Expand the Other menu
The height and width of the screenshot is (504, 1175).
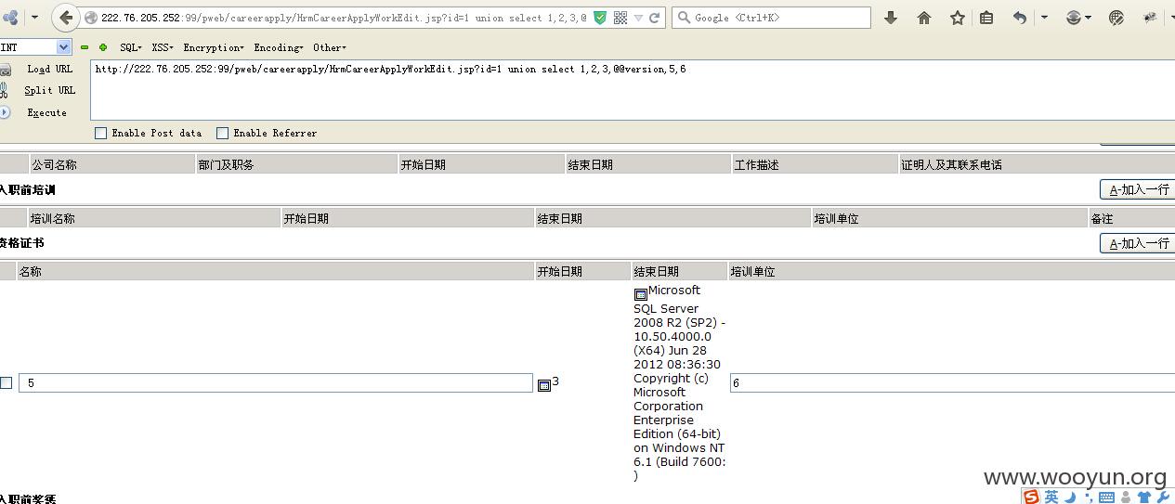330,47
